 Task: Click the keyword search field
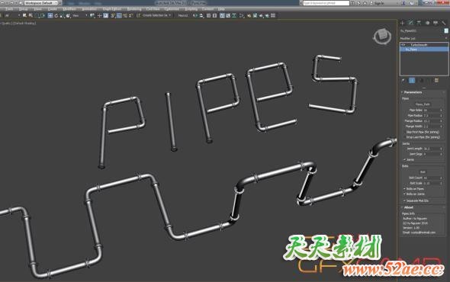(326, 3)
